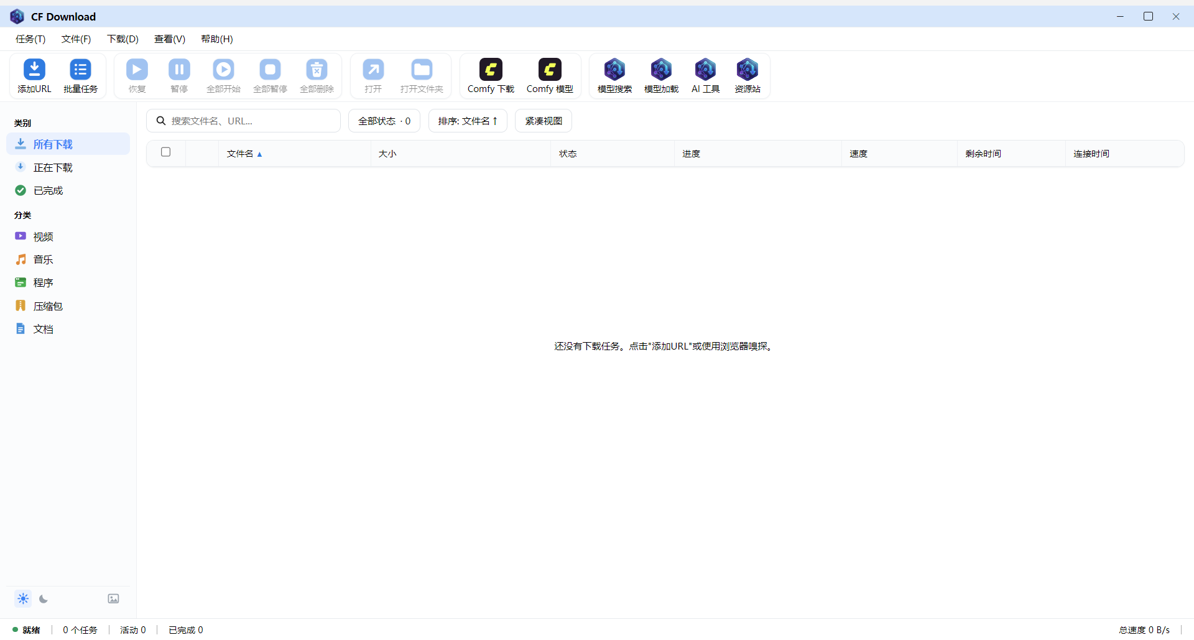
Task: Click the 搜索文件名、URL search field
Action: point(243,121)
